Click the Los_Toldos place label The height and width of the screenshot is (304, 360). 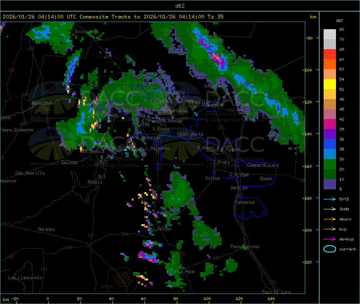[x=159, y=229]
